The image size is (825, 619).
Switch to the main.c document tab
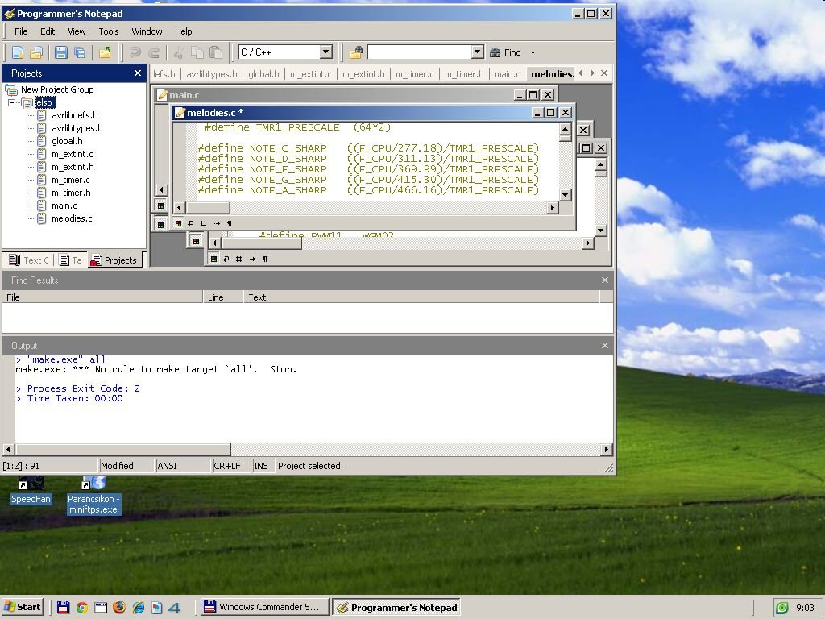click(508, 74)
